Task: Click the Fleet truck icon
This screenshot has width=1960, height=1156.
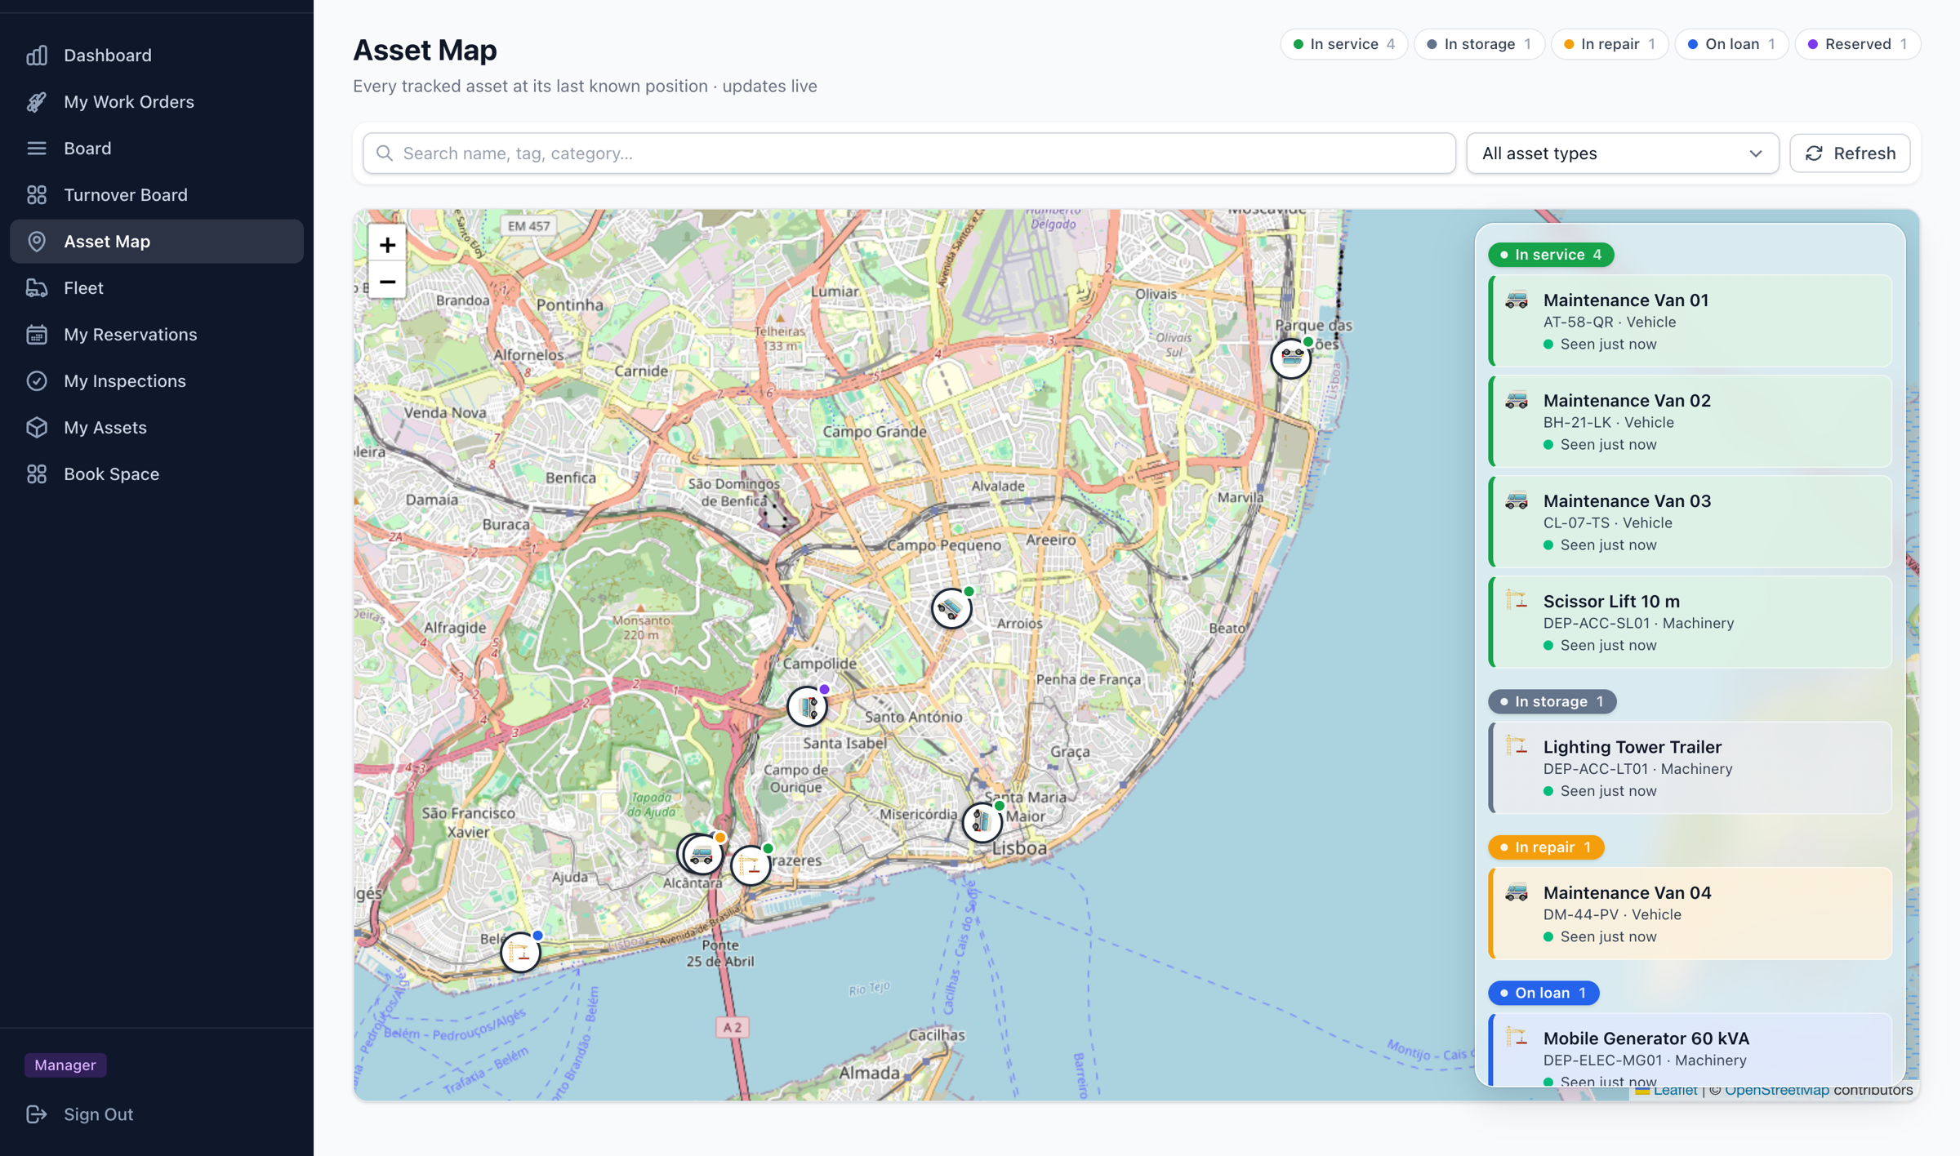Action: coord(37,288)
